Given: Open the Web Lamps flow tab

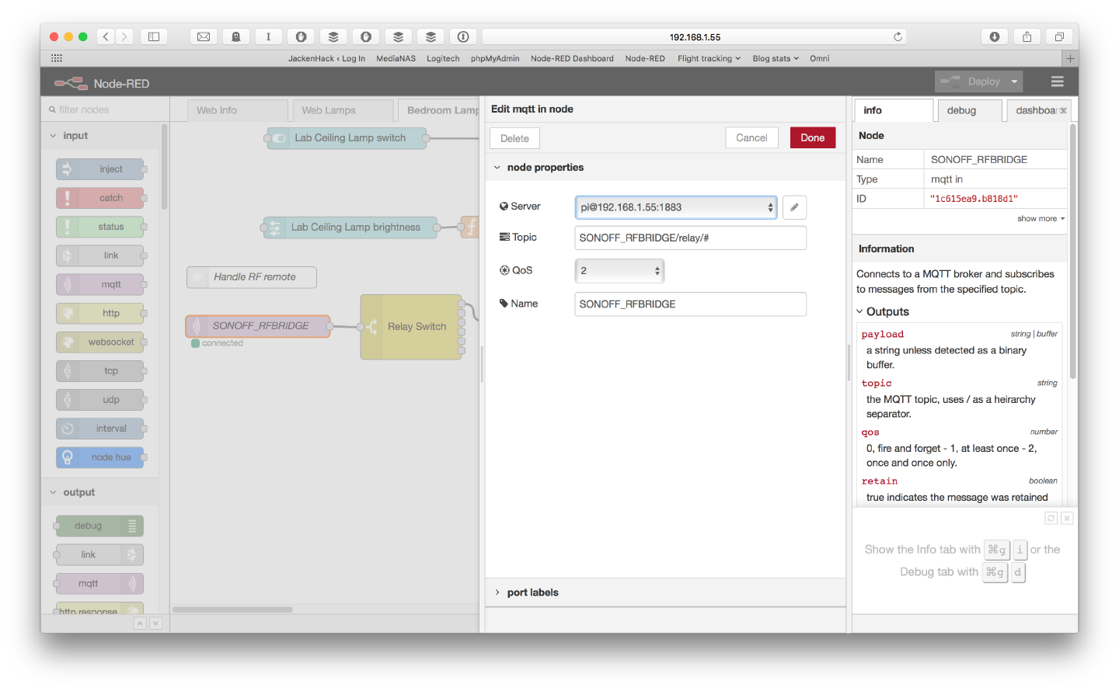Looking at the screenshot, I should pyautogui.click(x=343, y=110).
